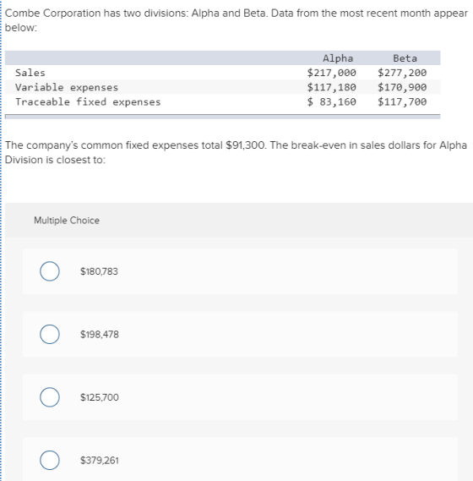Click the $180,783 answer text label
The width and height of the screenshot is (473, 481).
(x=99, y=271)
